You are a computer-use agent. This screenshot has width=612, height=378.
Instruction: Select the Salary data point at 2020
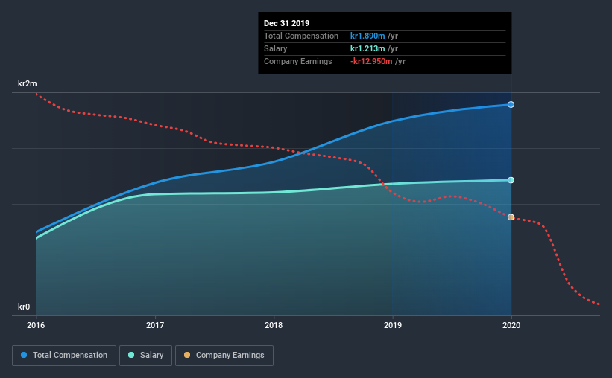tap(511, 180)
